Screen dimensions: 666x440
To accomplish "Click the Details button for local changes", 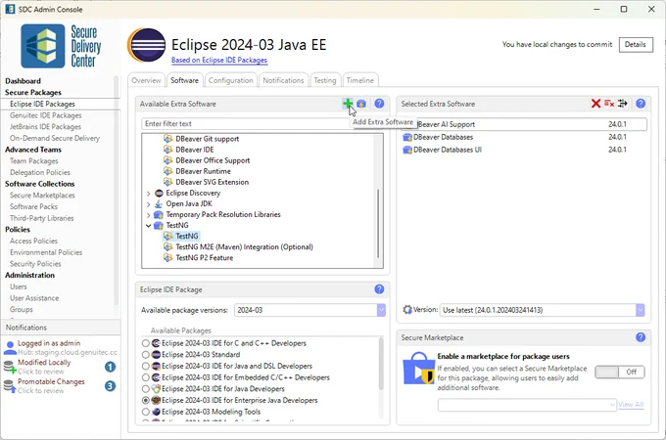I will coord(636,45).
